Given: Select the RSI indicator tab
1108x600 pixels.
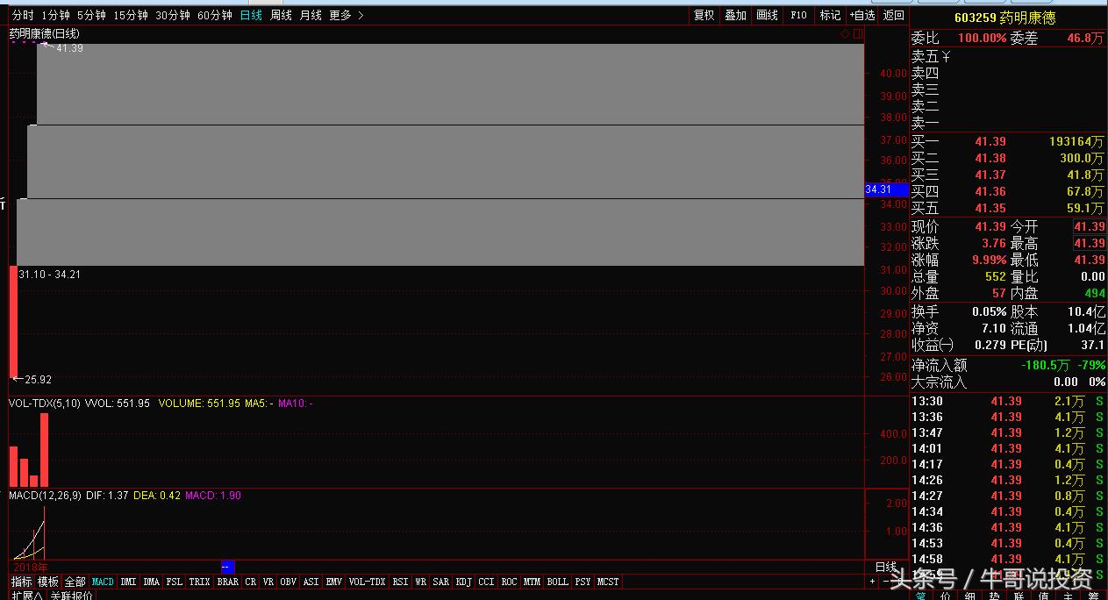Looking at the screenshot, I should coord(400,582).
